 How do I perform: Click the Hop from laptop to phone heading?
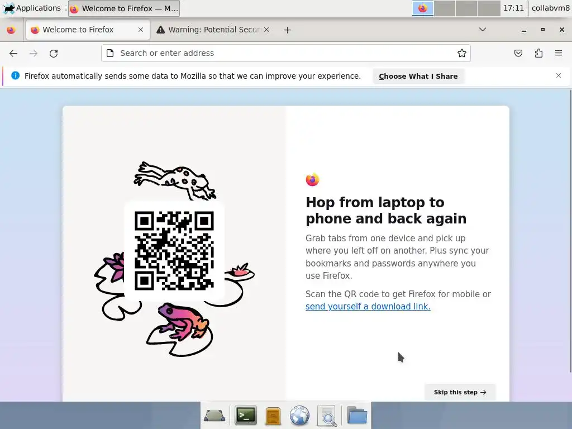386,211
